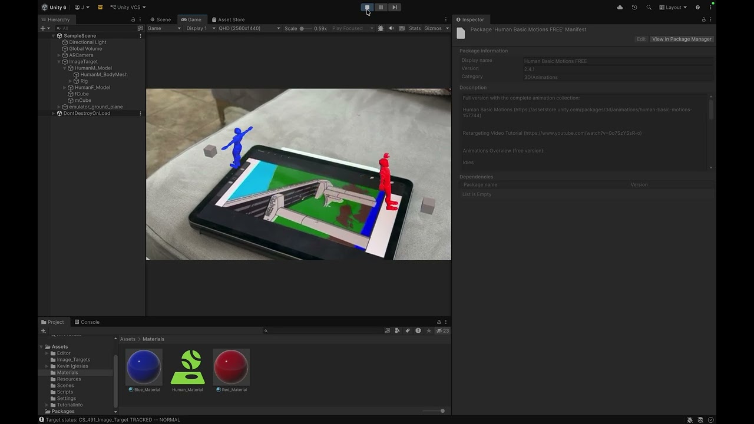Toggle the Frame Debugger bug icon
The width and height of the screenshot is (754, 424).
381,28
